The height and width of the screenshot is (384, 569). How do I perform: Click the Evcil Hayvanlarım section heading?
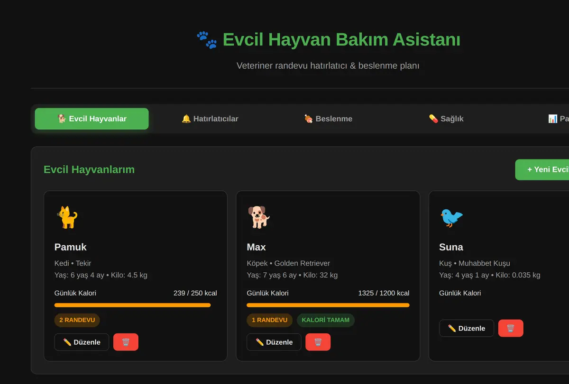pos(89,170)
